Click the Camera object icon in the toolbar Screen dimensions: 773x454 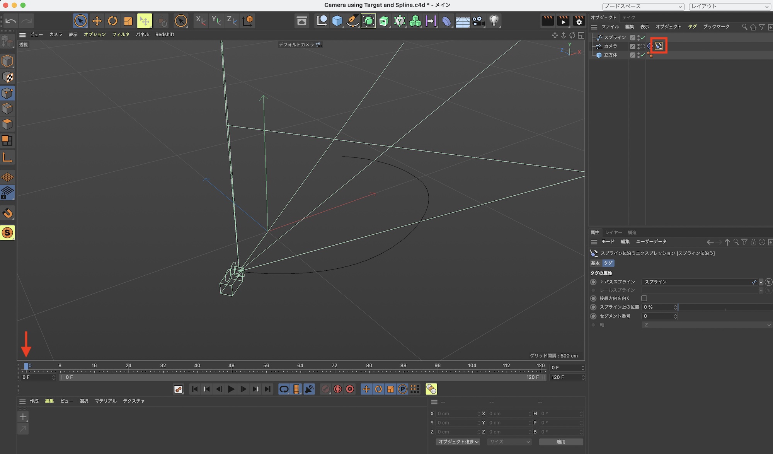pyautogui.click(x=478, y=21)
